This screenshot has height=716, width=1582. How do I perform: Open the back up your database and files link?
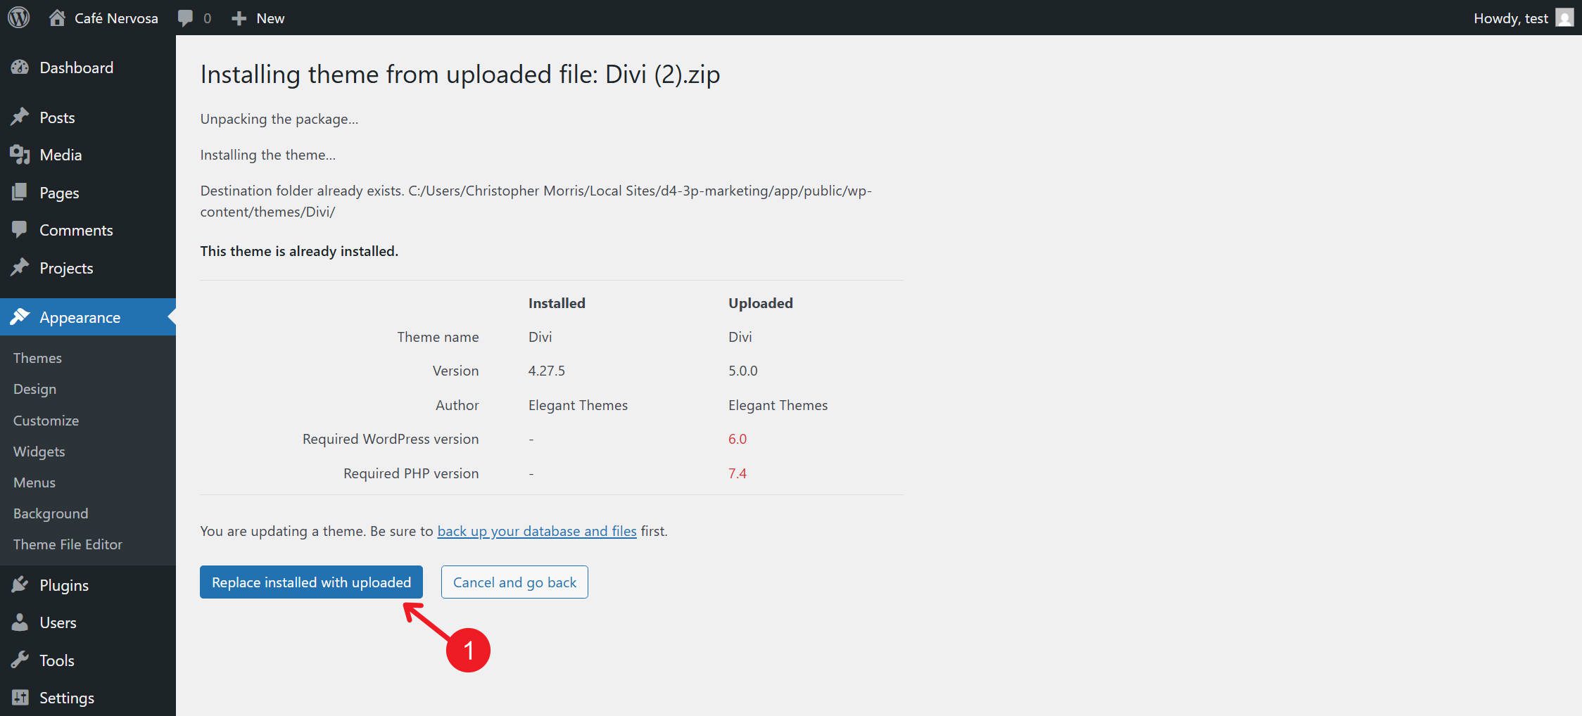(536, 531)
